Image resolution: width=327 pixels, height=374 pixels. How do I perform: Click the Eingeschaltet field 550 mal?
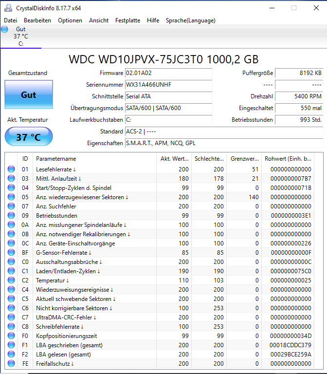coord(299,108)
